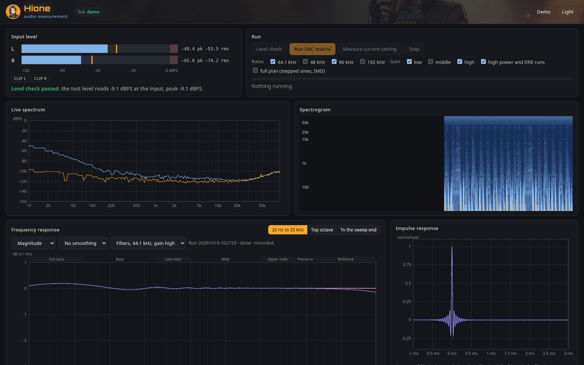Click the Level check passed message
The height and width of the screenshot is (365, 584).
pyautogui.click(x=107, y=89)
